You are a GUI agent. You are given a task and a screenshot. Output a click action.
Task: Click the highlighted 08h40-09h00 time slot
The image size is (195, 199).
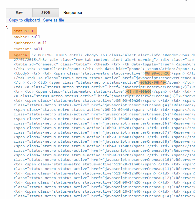pos(139,91)
